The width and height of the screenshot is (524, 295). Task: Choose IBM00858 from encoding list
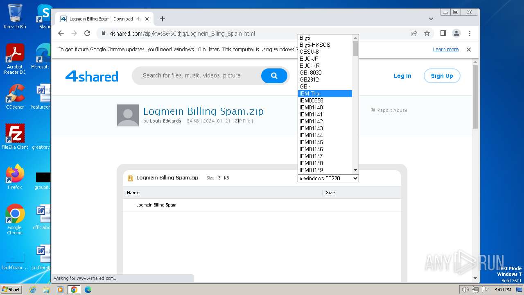click(x=325, y=100)
